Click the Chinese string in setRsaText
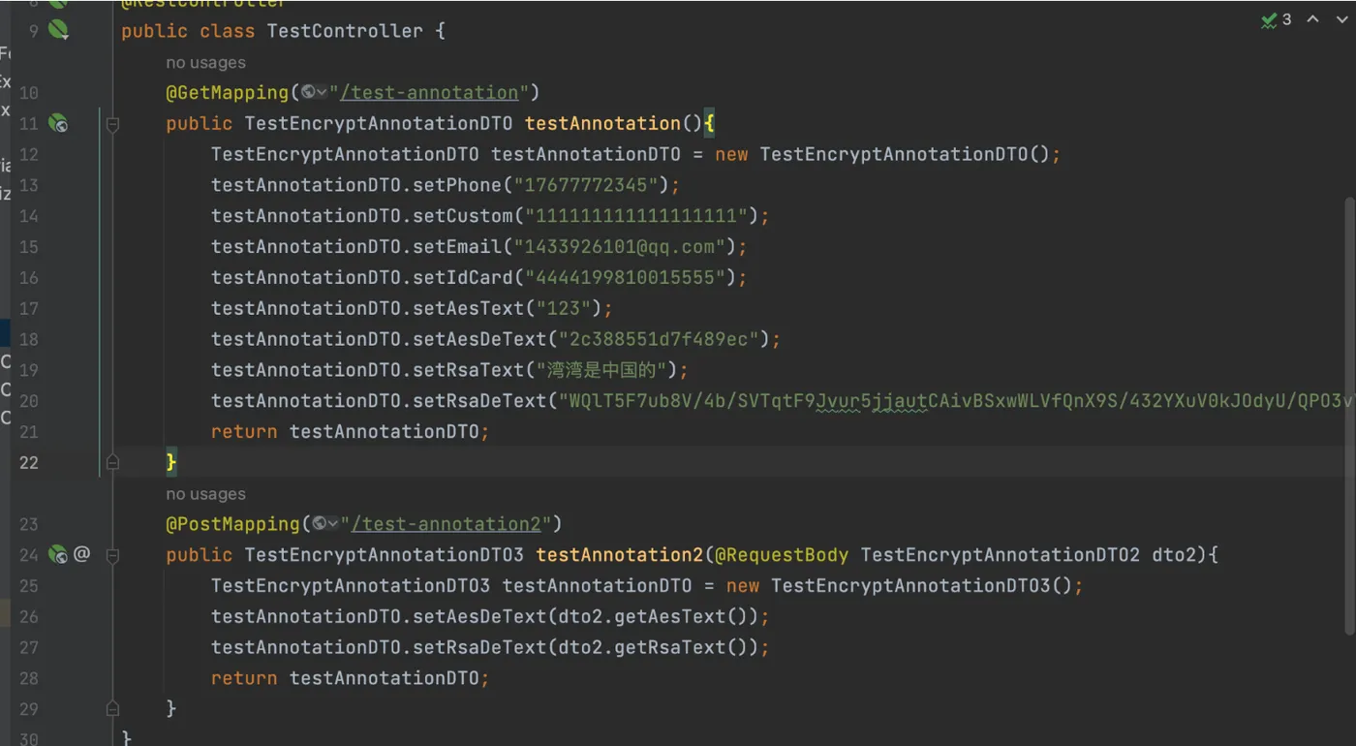1356x746 pixels. tap(601, 370)
